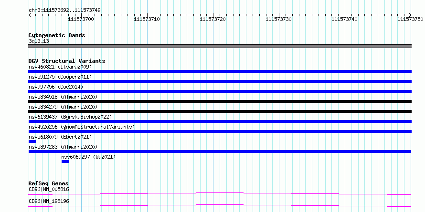The image size is (425, 212).
Task: Click the nsv5618079 (Ebert2021) label
Action: pyautogui.click(x=60, y=137)
